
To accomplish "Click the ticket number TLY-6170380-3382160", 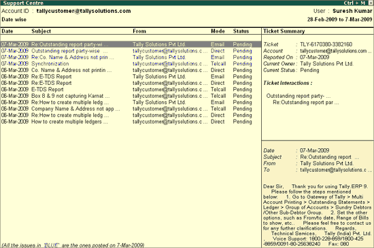I will point(326,44).
